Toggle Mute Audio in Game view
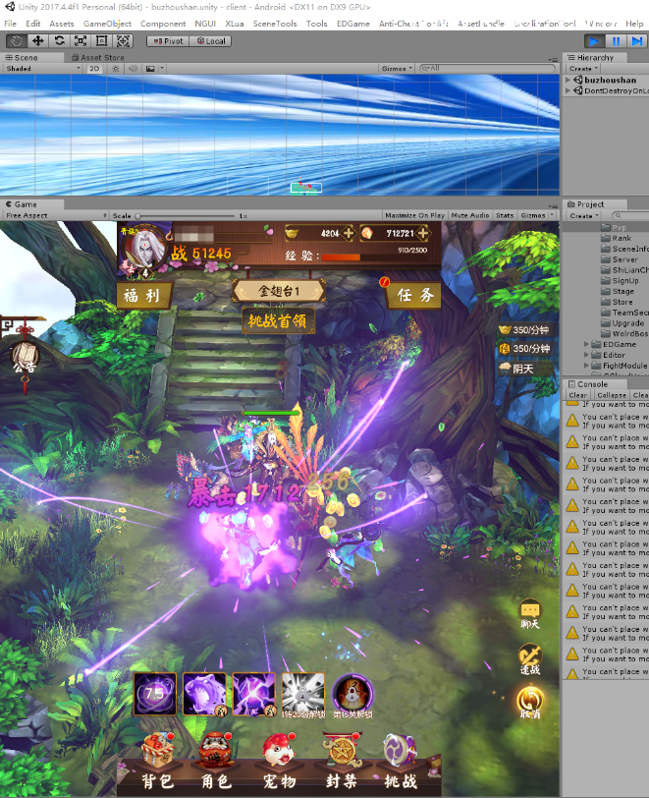The height and width of the screenshot is (798, 649). tap(470, 215)
